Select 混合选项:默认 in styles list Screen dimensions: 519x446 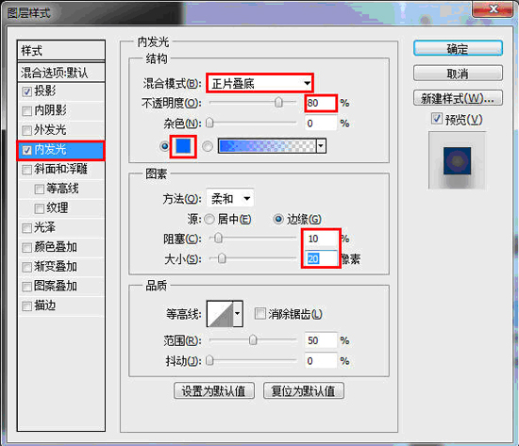pyautogui.click(x=61, y=72)
